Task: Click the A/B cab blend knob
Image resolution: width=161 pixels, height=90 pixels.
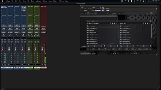Action: point(119,49)
